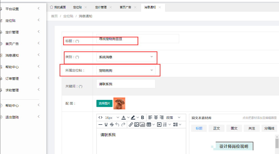Close the 首页广告 tab
Viewport: 279px width, 154px height.
[135, 7]
